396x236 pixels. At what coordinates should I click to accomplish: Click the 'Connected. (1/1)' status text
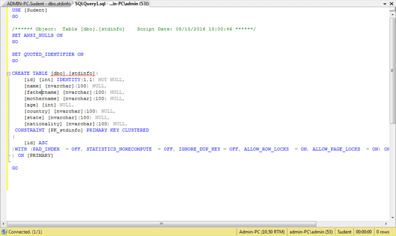25,232
